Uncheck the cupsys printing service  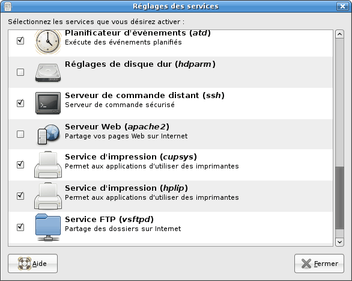20,164
